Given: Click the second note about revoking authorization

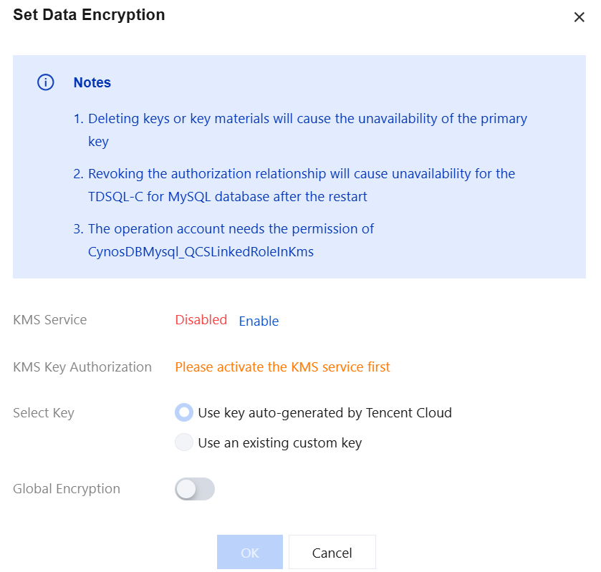Looking at the screenshot, I should click(x=301, y=174).
